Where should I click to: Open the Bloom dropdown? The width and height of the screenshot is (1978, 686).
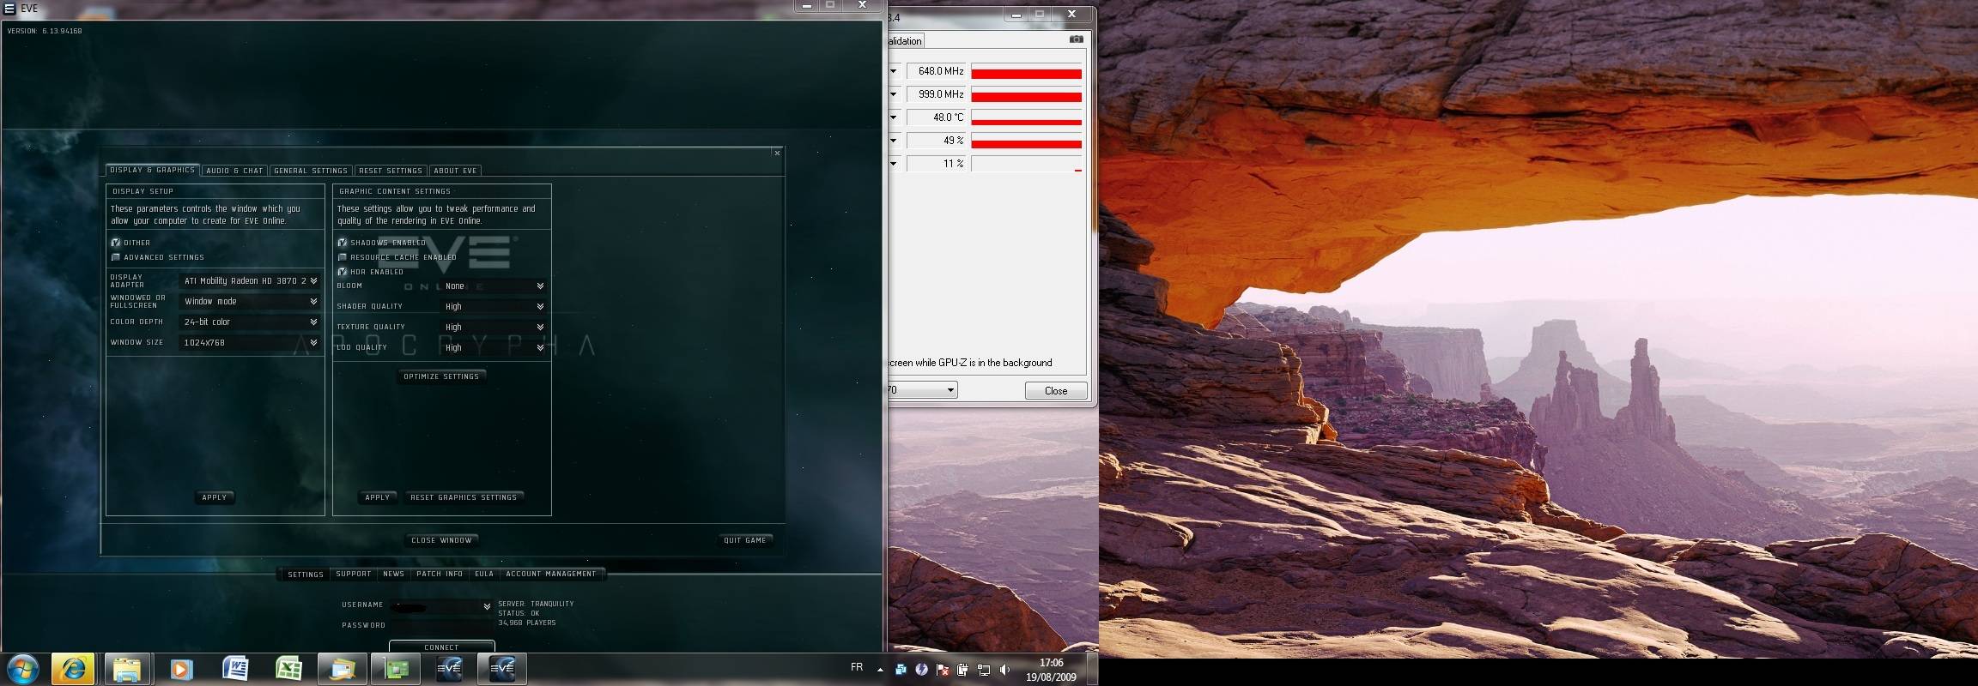click(494, 286)
